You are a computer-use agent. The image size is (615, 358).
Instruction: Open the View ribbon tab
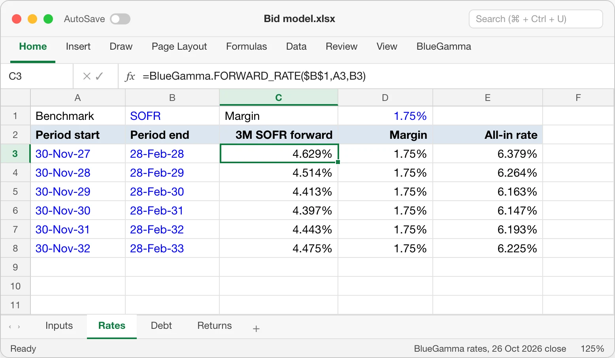click(x=387, y=47)
